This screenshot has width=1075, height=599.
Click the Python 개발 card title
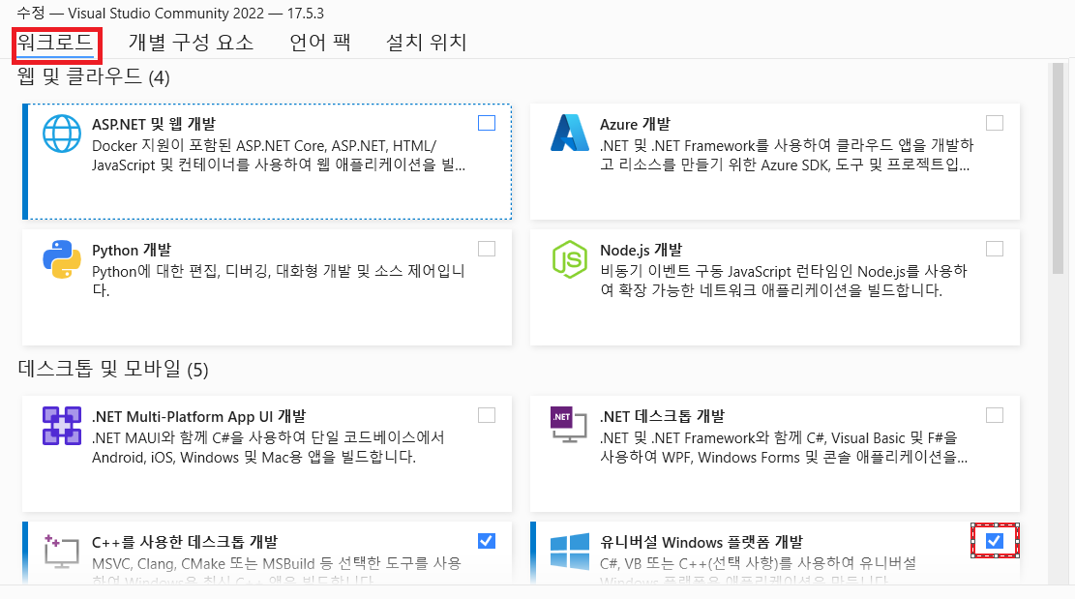(132, 251)
